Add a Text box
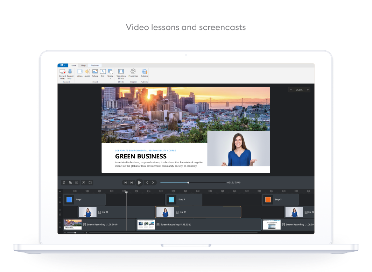Screen dimensions: 372x272 point(103,73)
